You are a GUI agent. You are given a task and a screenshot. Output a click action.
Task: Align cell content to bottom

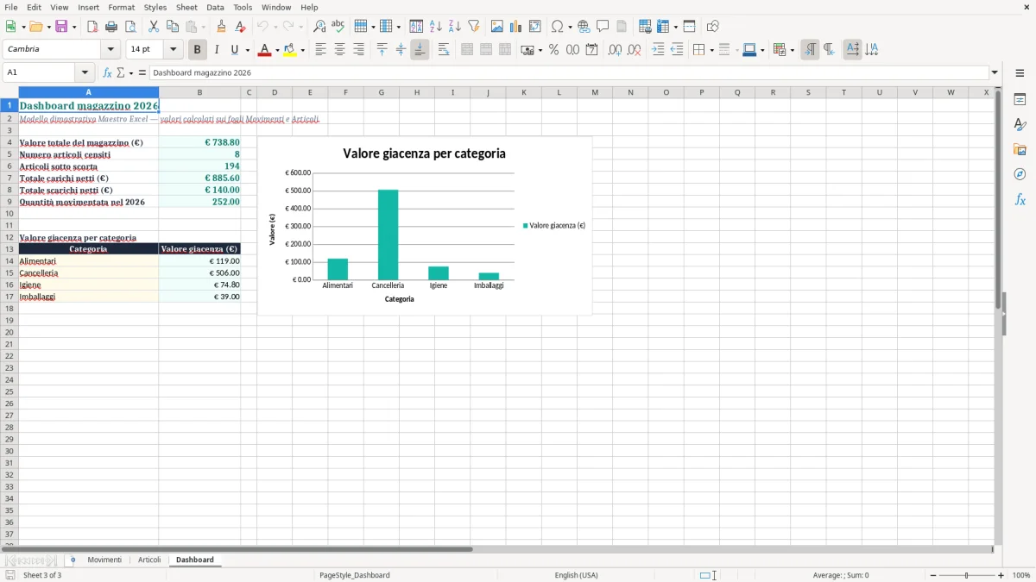(420, 50)
